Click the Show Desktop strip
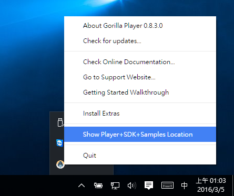234x196 pixels. pos(233,185)
